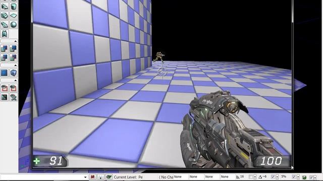Click the scale snap value 5%
The image size is (323, 181).
click(x=284, y=176)
